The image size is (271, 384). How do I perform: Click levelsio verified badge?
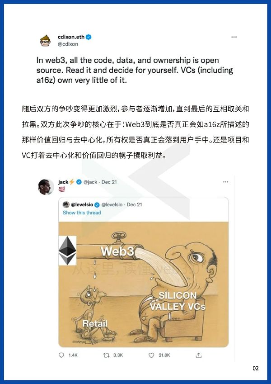(x=97, y=205)
